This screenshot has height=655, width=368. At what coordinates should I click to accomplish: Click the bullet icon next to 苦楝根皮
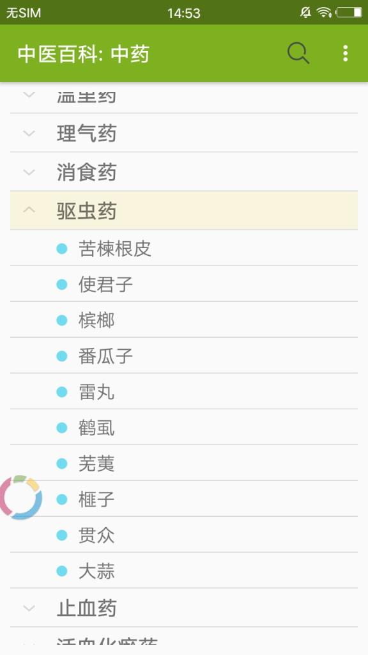pyautogui.click(x=61, y=248)
